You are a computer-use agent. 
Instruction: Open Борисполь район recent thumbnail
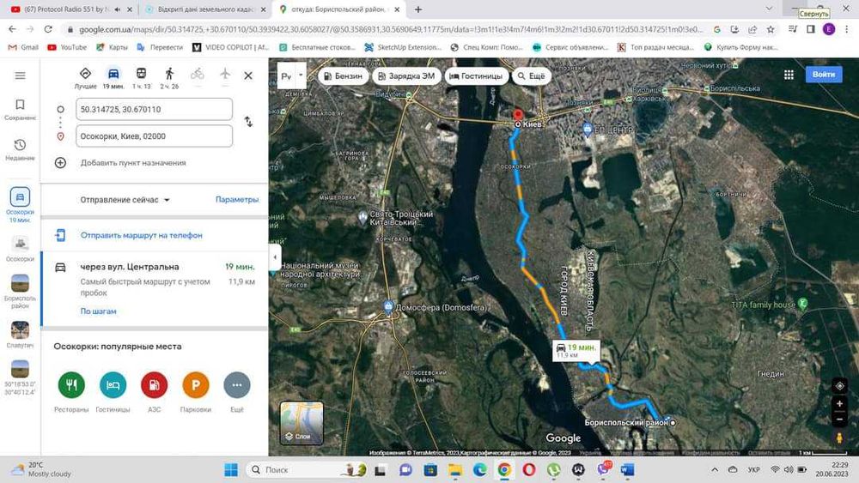point(21,292)
